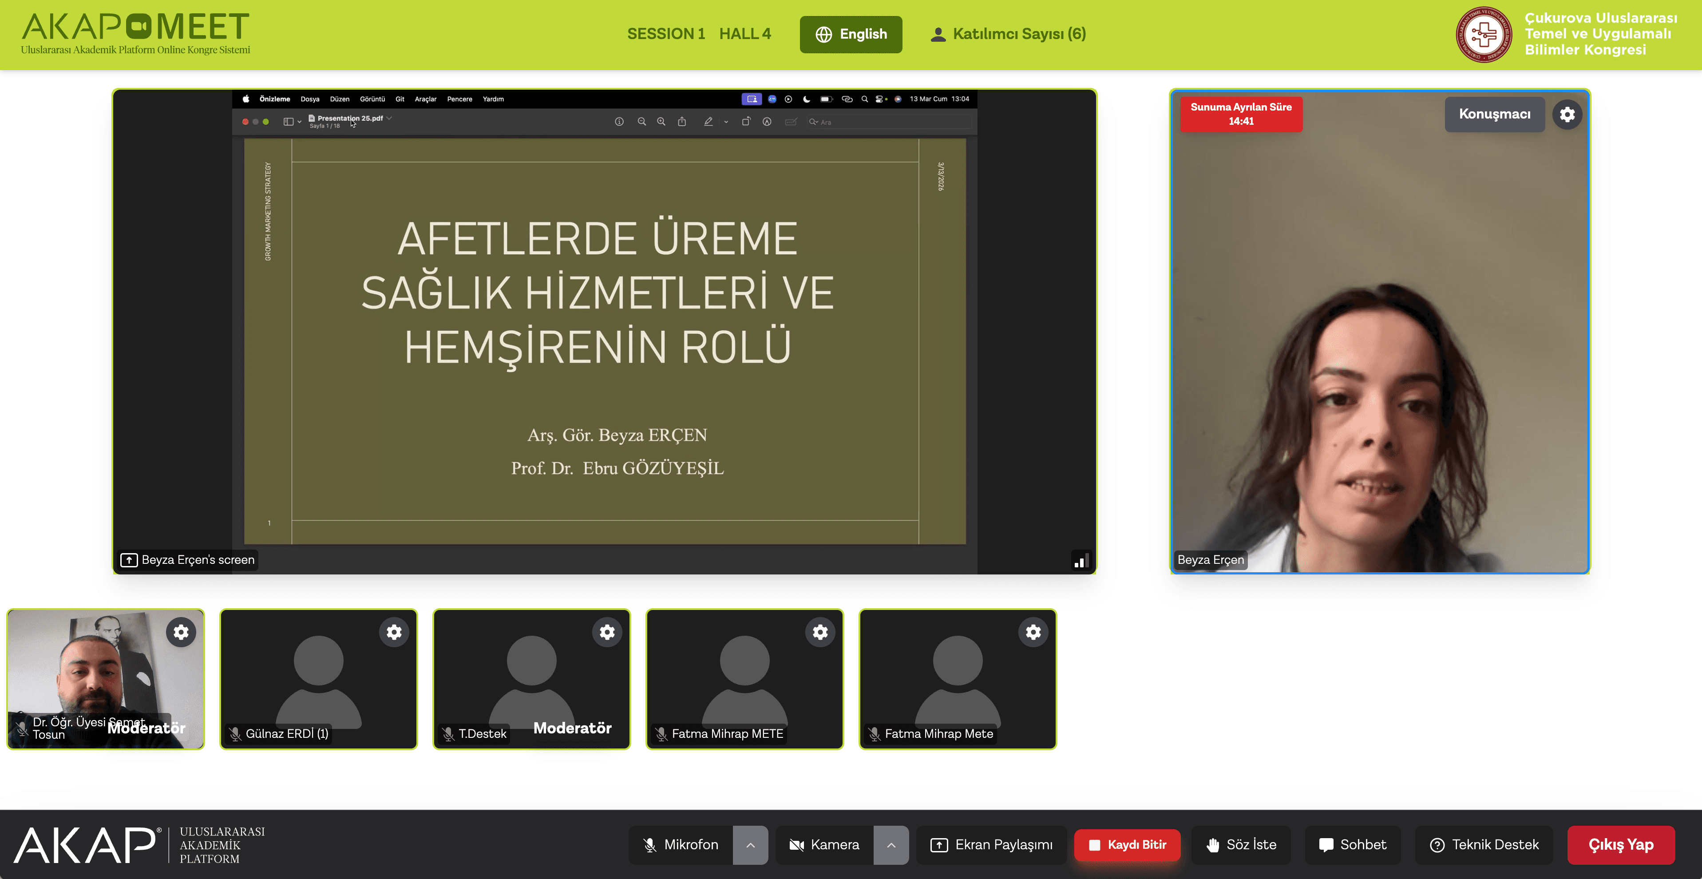Toggle the Kamera button
The height and width of the screenshot is (879, 1702).
tap(824, 845)
